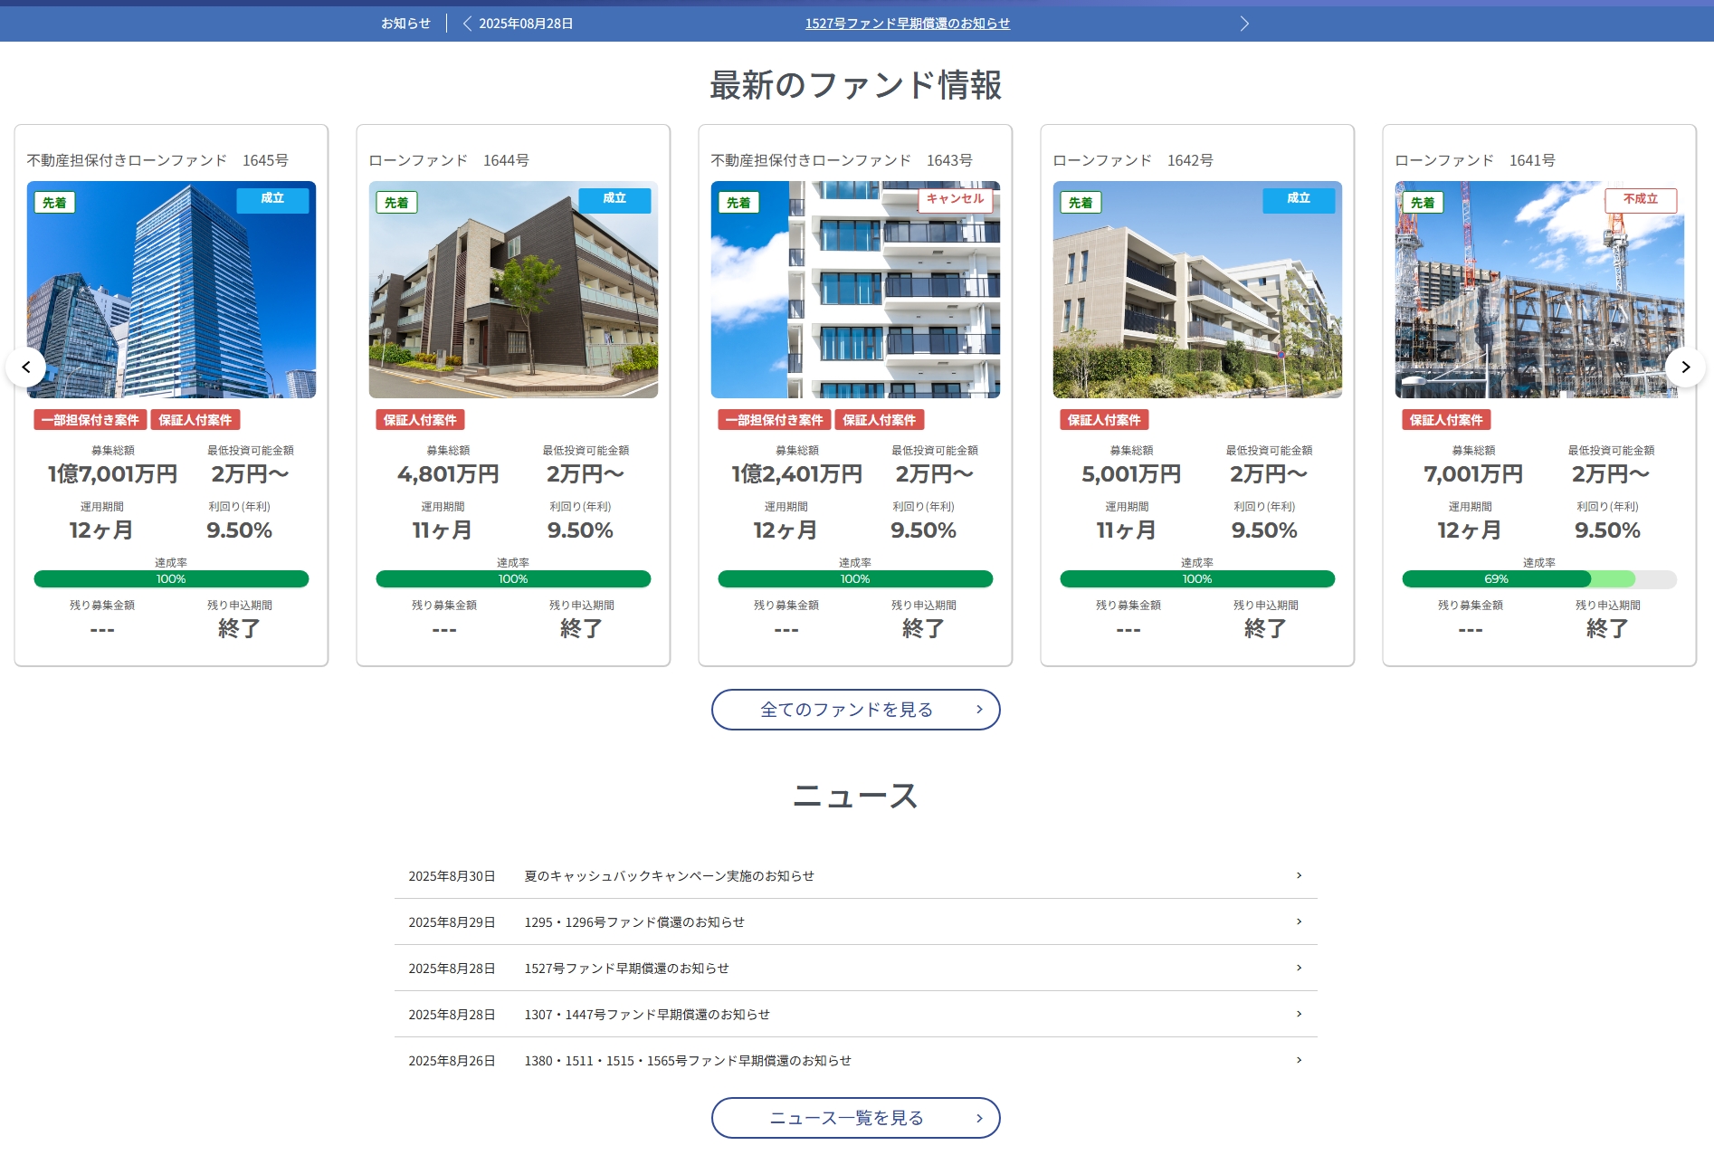Click ニュース一覧を見る button
This screenshot has height=1155, width=1714.
[855, 1118]
